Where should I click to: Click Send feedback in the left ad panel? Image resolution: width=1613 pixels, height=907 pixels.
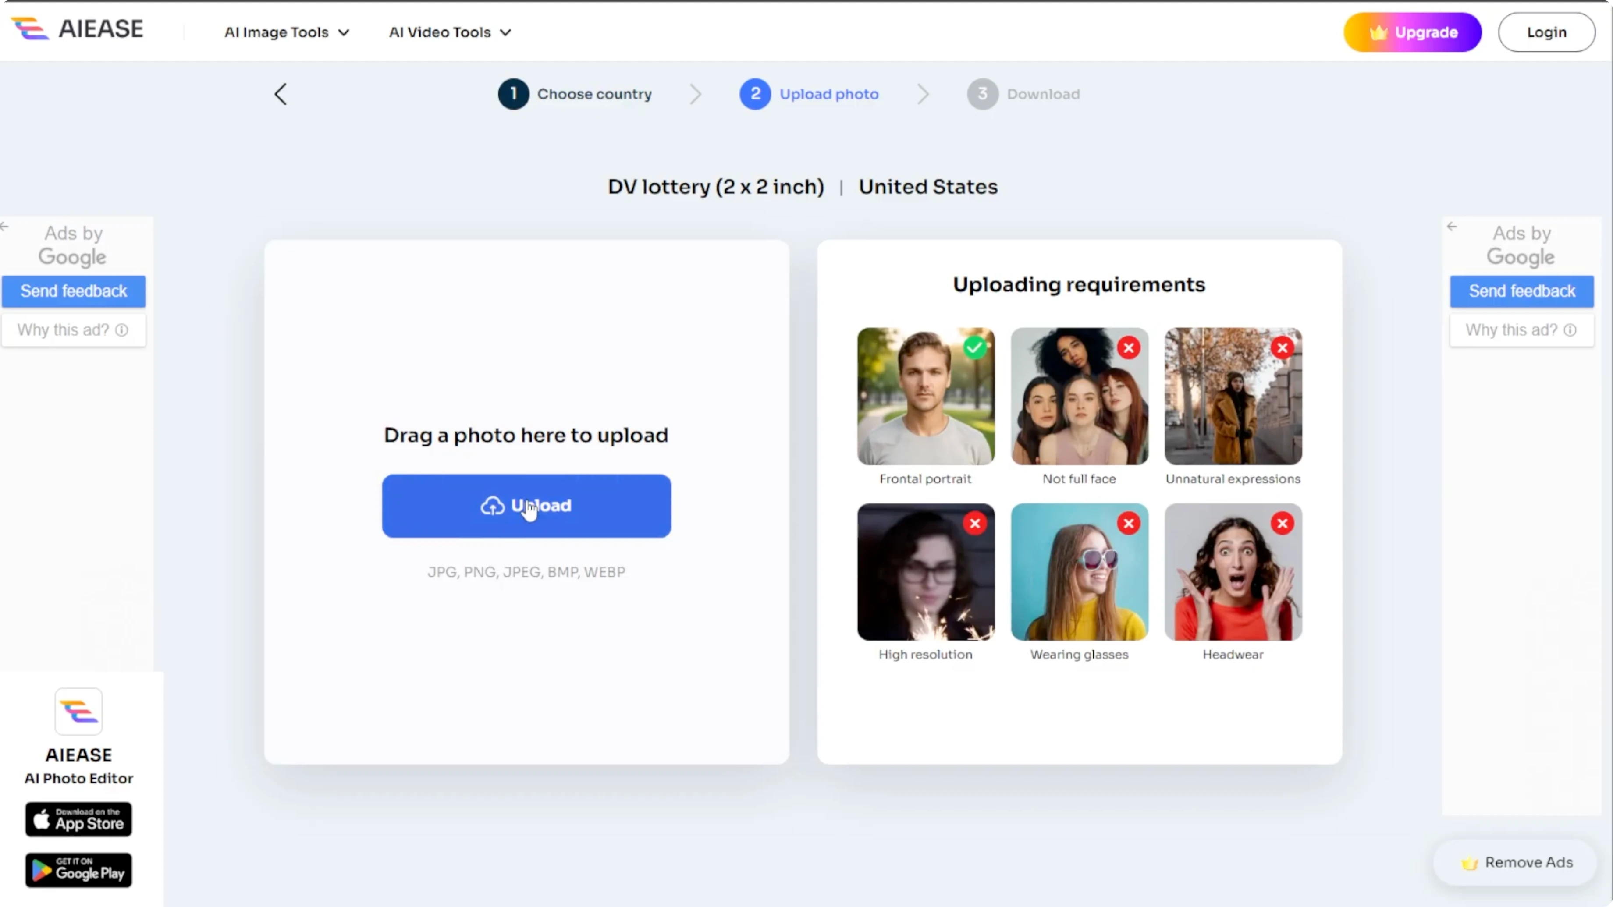pos(73,291)
